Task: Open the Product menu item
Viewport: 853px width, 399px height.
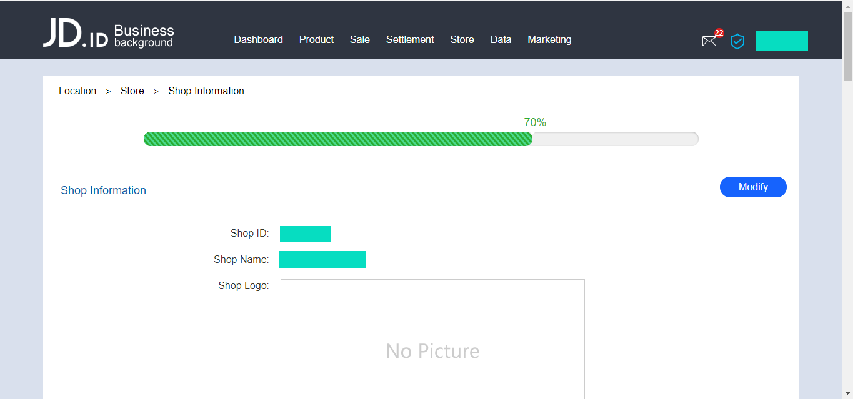Action: click(316, 39)
